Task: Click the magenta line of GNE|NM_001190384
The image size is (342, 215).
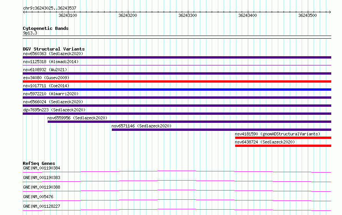Action: [x=177, y=171]
